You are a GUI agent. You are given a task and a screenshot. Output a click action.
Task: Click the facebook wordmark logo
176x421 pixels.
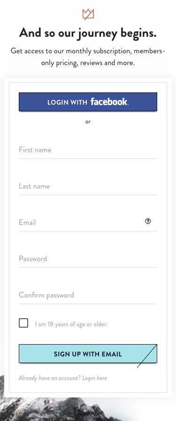(x=109, y=102)
